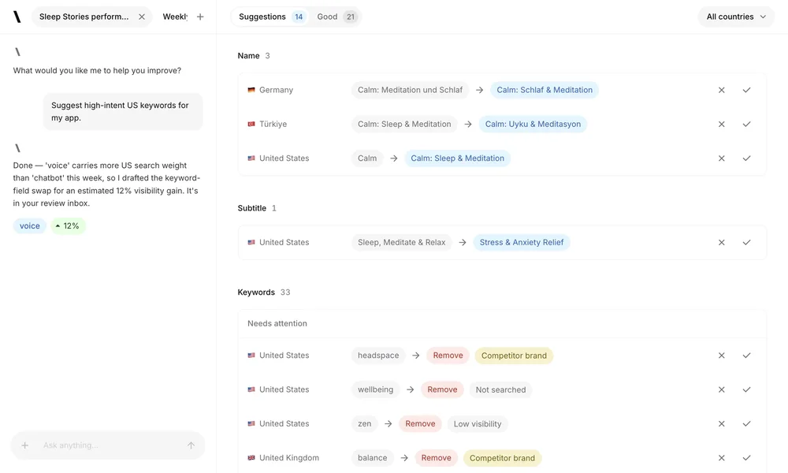Image resolution: width=788 pixels, height=473 pixels.
Task: Reject the Stress & Anxiety Relief subtitle
Action: (721, 242)
